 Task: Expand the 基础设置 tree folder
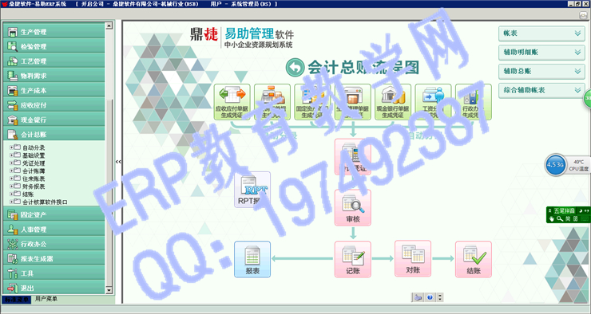tap(11, 155)
